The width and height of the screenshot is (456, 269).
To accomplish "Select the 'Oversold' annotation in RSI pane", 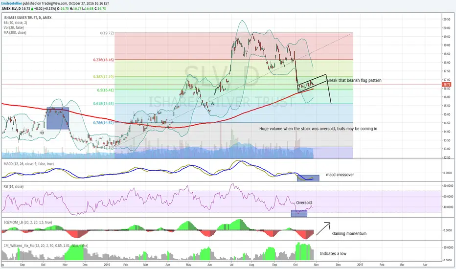I will 304,202.
